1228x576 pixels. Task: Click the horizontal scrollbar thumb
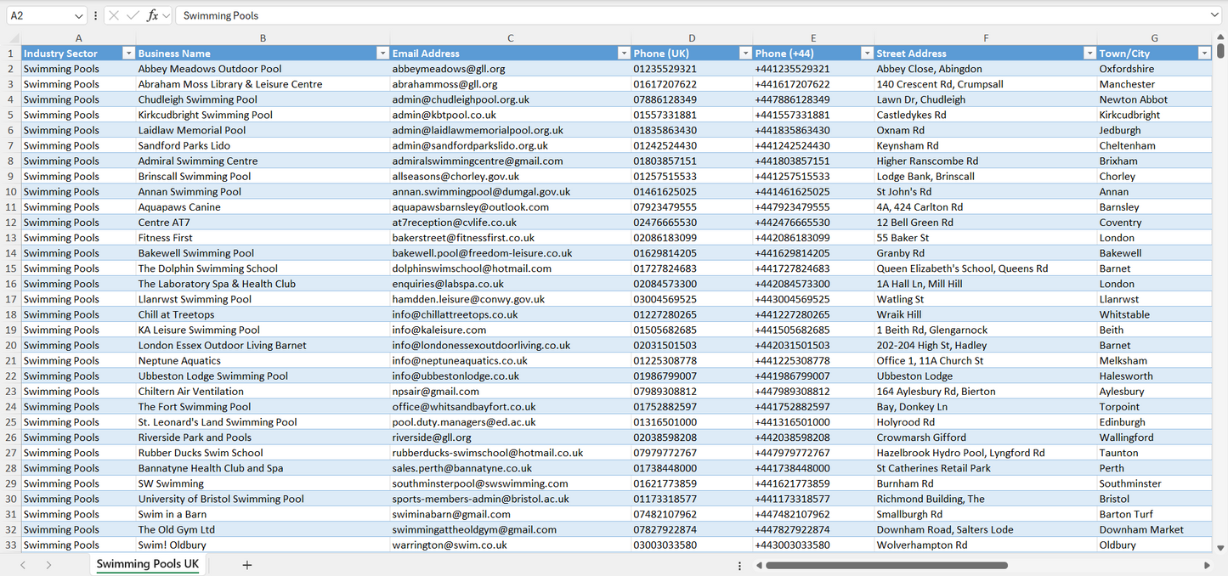(886, 565)
